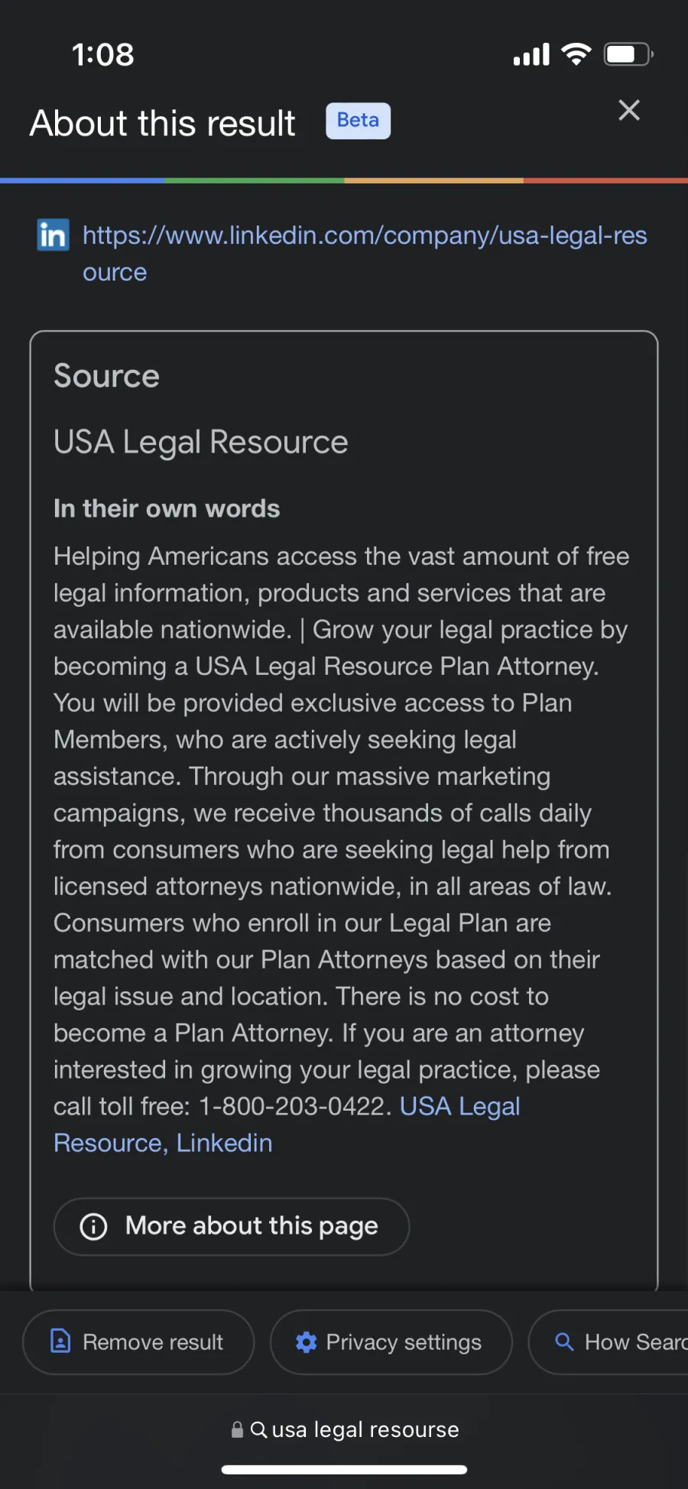This screenshot has height=1489, width=688.
Task: Tap the Remove result document icon
Action: (x=60, y=1341)
